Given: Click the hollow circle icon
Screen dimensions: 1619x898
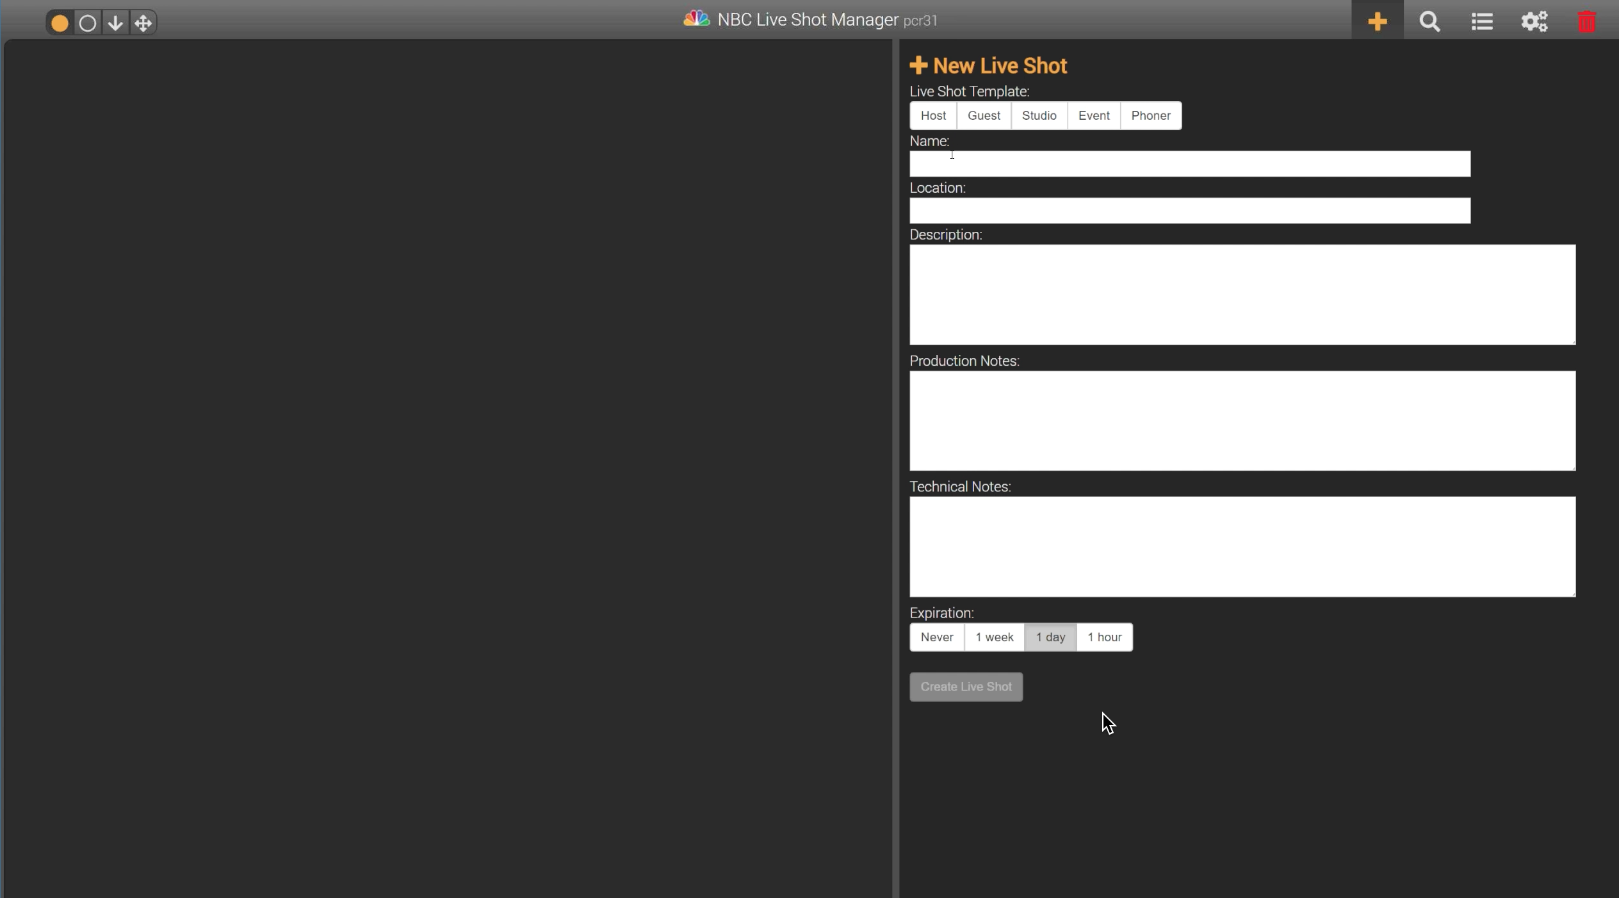Looking at the screenshot, I should point(88,23).
